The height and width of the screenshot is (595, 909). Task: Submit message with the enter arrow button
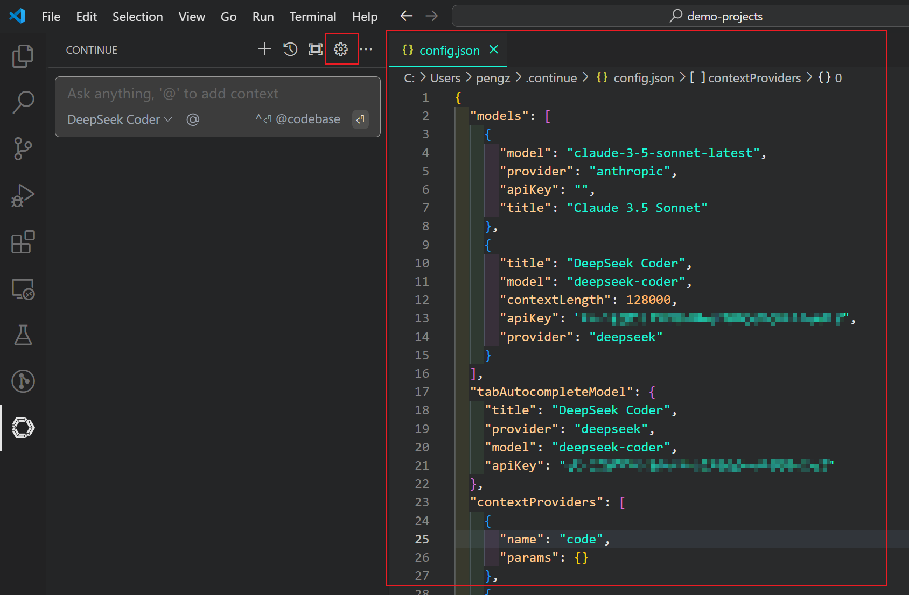[360, 119]
